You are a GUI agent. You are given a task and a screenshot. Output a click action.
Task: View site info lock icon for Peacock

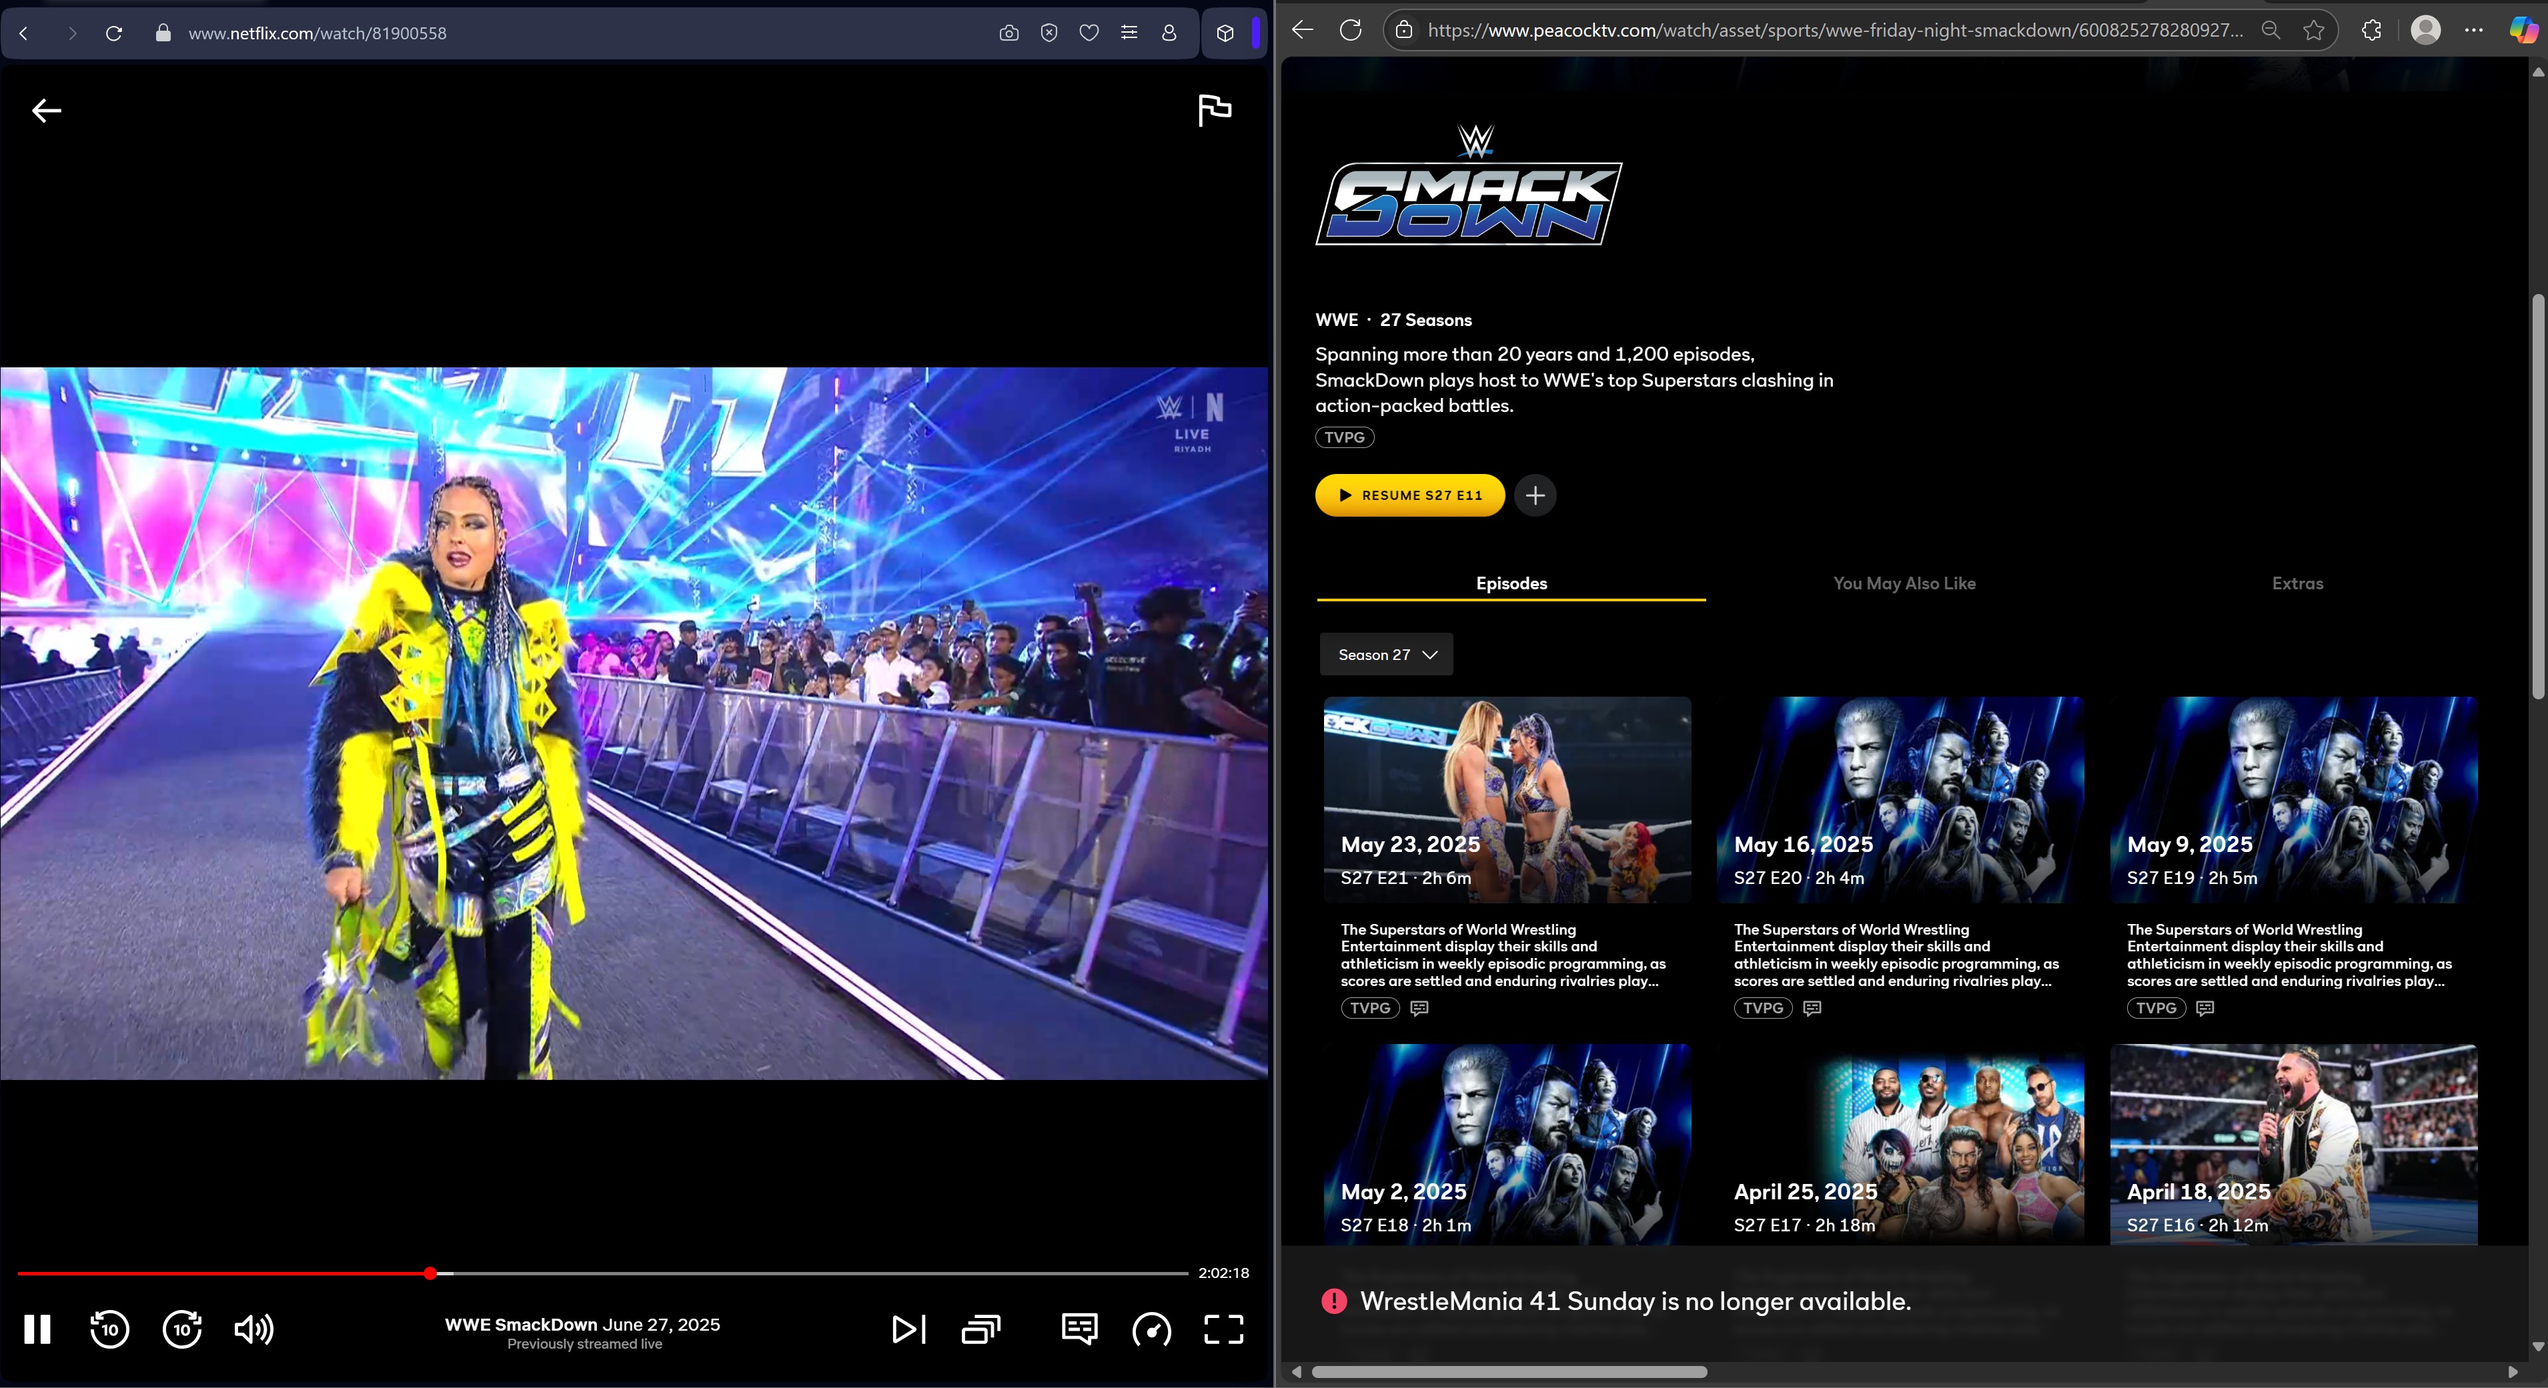[x=1403, y=29]
